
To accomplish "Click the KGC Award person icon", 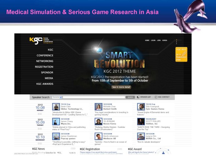I will pyautogui.click(x=163, y=153).
